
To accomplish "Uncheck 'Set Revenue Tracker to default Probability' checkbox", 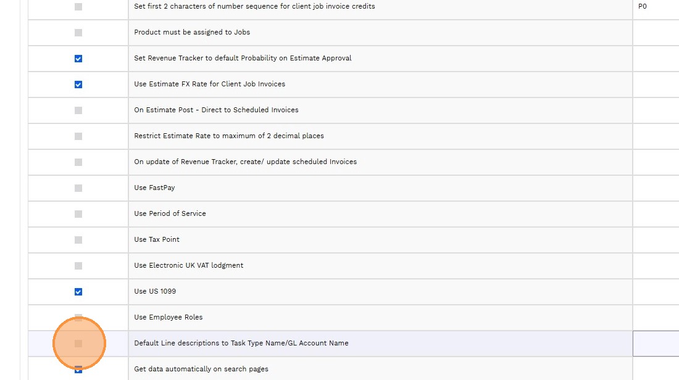I will (x=78, y=59).
